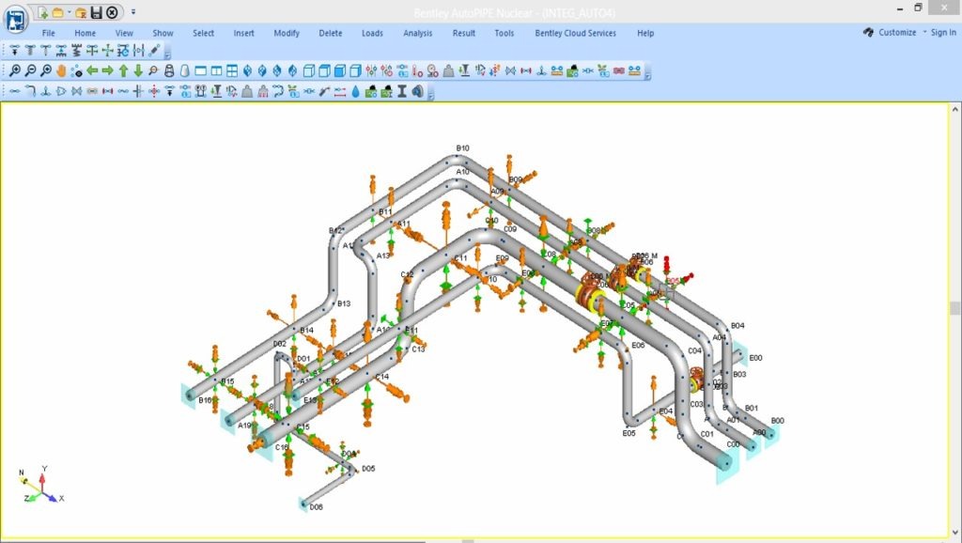Click the Sign In link
This screenshot has width=962, height=543.
point(943,33)
